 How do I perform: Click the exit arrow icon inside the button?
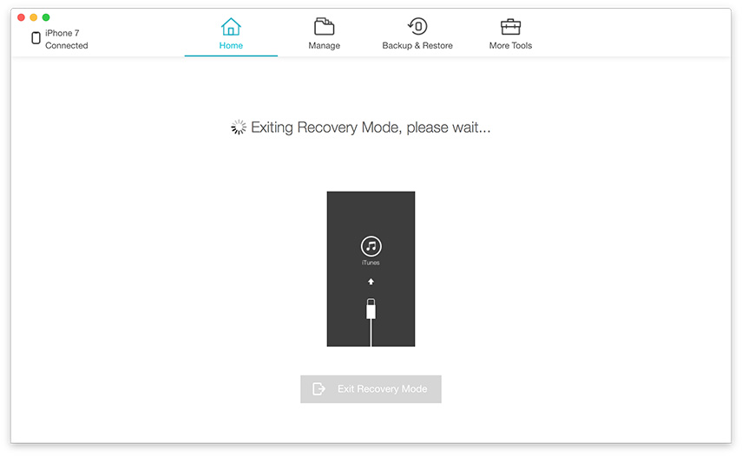(x=319, y=389)
